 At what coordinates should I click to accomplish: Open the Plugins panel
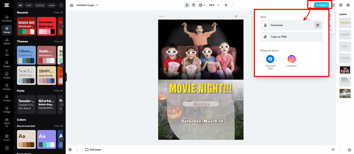[7, 137]
